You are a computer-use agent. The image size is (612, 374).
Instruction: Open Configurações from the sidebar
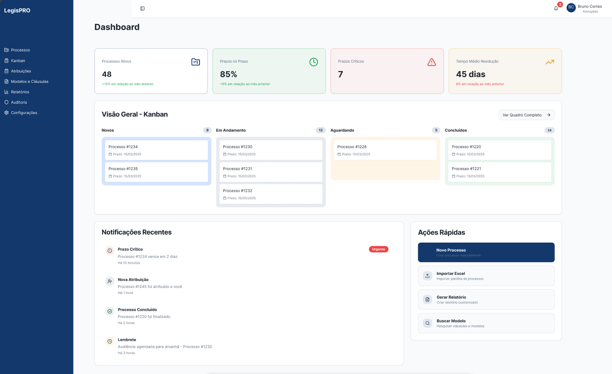coord(23,113)
